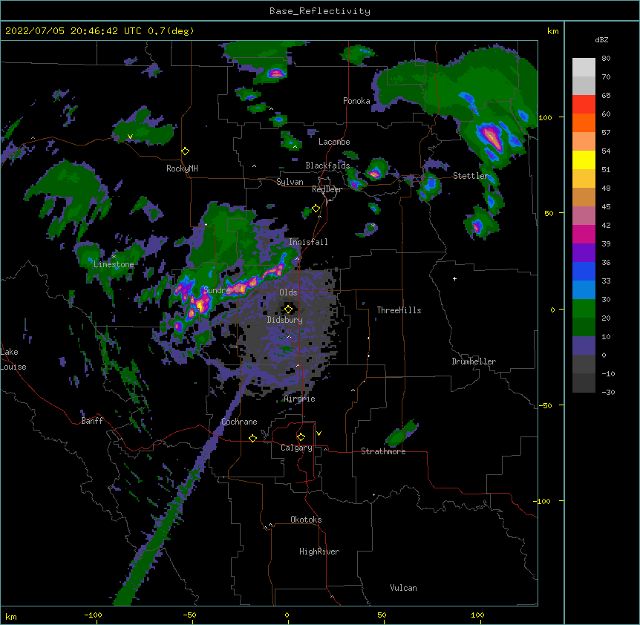
Task: Click the HighRiver label
Action: (319, 552)
